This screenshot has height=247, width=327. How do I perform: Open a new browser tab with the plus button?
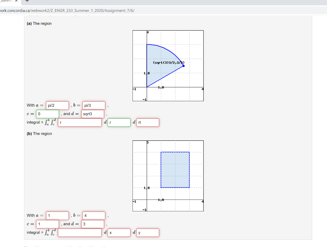point(27,3)
